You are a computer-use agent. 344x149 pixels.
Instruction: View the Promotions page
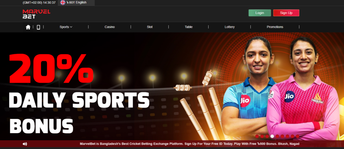(x=275, y=27)
